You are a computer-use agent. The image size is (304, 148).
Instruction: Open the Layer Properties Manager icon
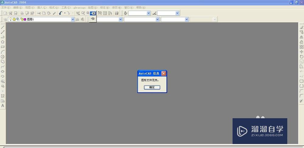[5, 19]
